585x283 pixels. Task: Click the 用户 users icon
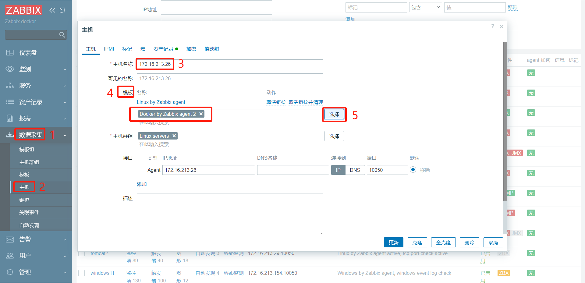point(10,256)
